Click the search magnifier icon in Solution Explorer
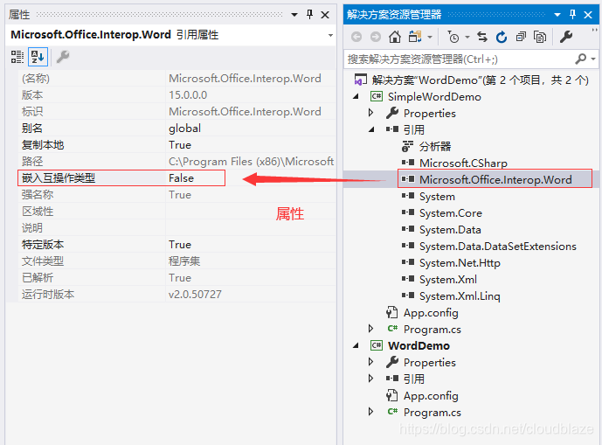Viewport: 602px width, 445px height. (x=581, y=59)
